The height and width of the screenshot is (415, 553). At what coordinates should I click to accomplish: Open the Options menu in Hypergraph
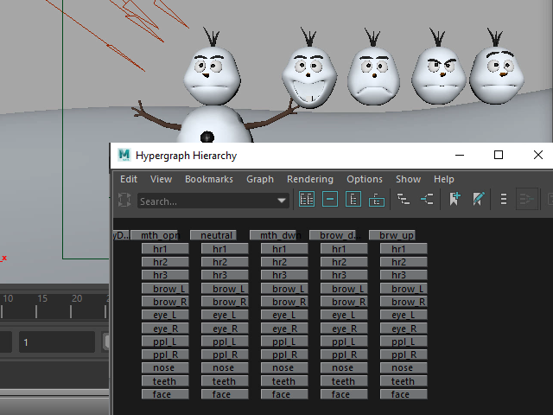(x=365, y=179)
